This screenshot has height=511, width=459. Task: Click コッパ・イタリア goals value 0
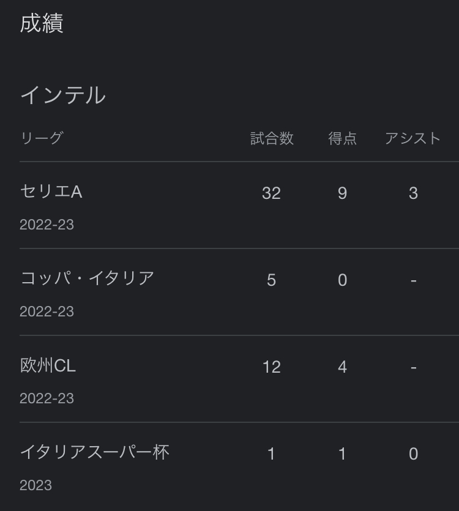point(342,280)
